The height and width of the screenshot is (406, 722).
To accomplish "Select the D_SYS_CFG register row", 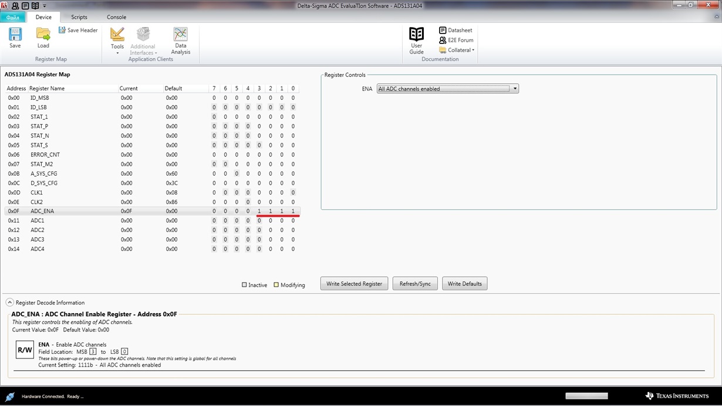I will (x=153, y=183).
